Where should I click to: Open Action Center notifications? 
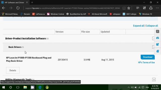pyautogui.click(x=143, y=87)
